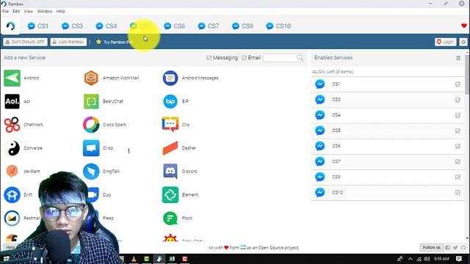
Task: Add the Crisp chat service
Action: [91, 148]
